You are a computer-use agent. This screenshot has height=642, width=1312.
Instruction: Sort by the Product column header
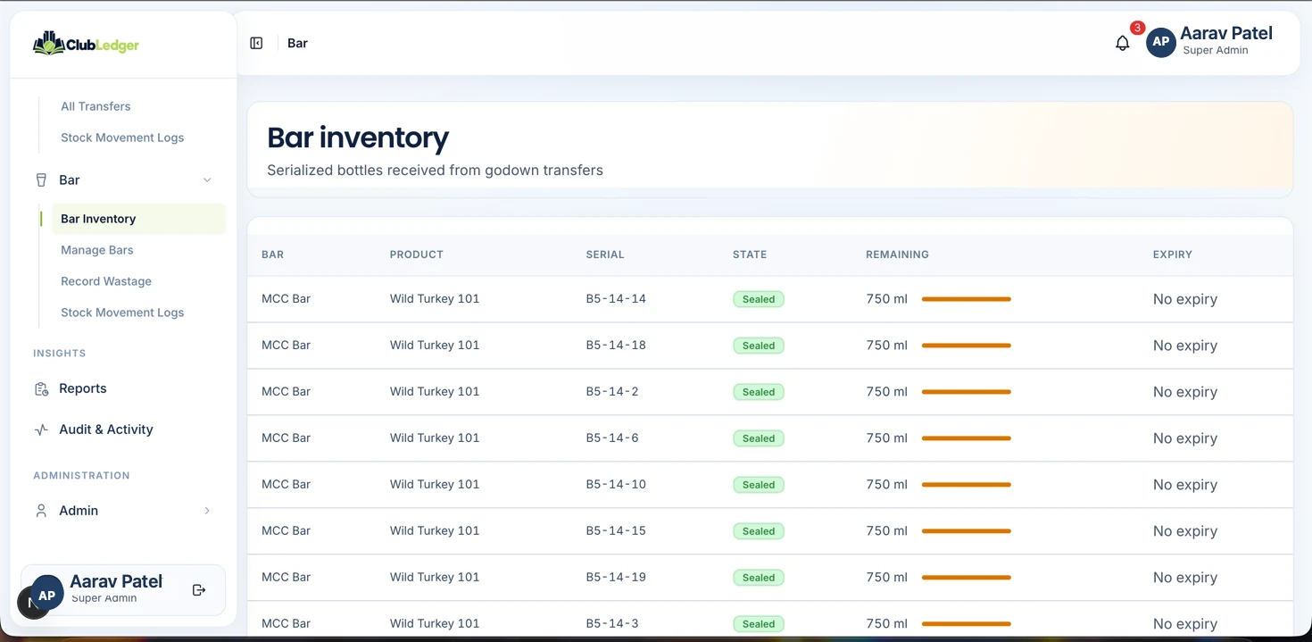pos(417,254)
